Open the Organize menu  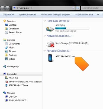click(8, 14)
